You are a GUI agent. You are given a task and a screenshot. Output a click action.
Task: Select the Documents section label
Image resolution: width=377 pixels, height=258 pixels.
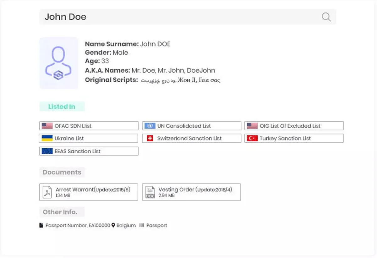(x=62, y=172)
